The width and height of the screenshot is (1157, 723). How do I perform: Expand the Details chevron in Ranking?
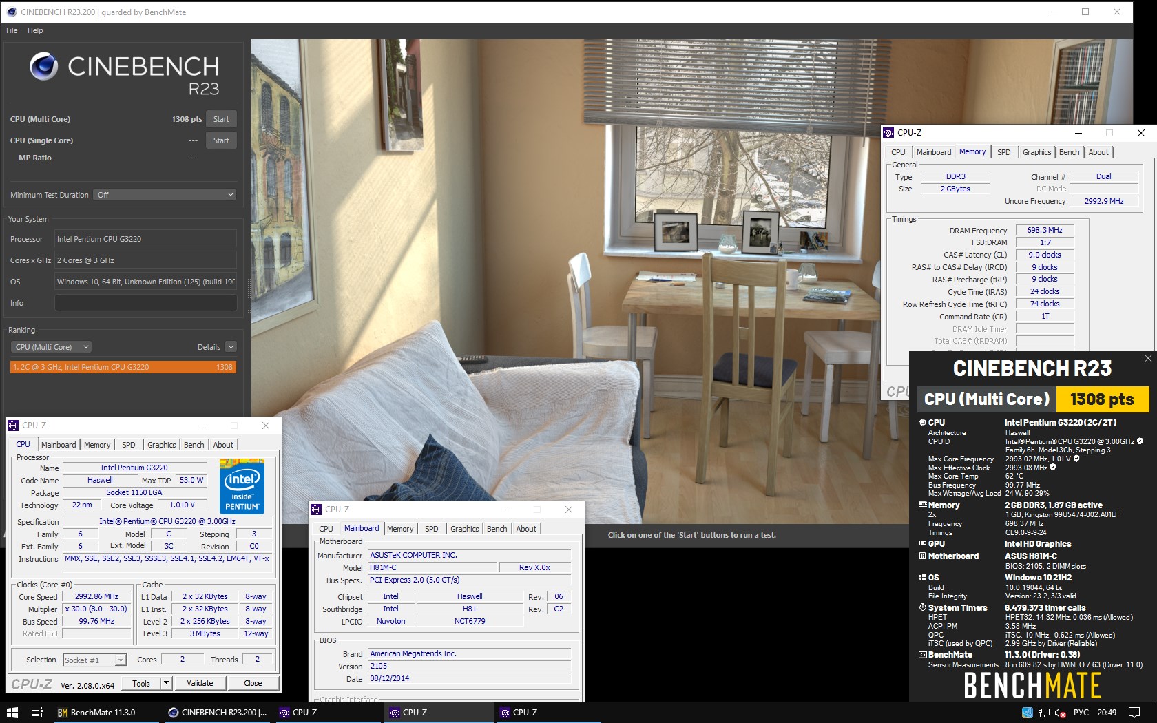(231, 347)
